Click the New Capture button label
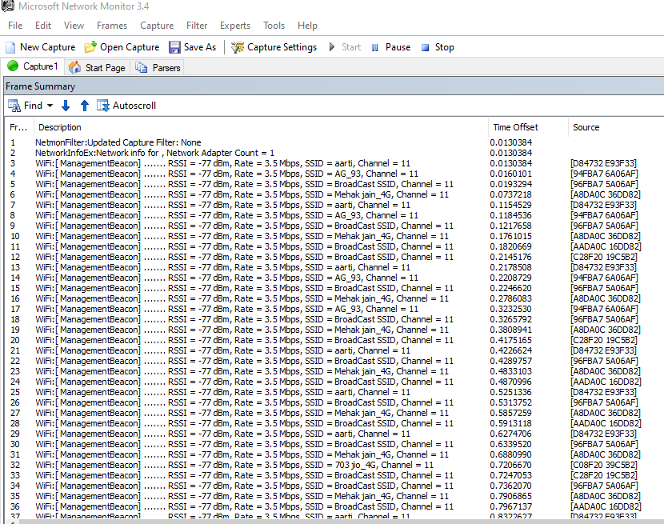The height and width of the screenshot is (524, 664). (x=47, y=47)
